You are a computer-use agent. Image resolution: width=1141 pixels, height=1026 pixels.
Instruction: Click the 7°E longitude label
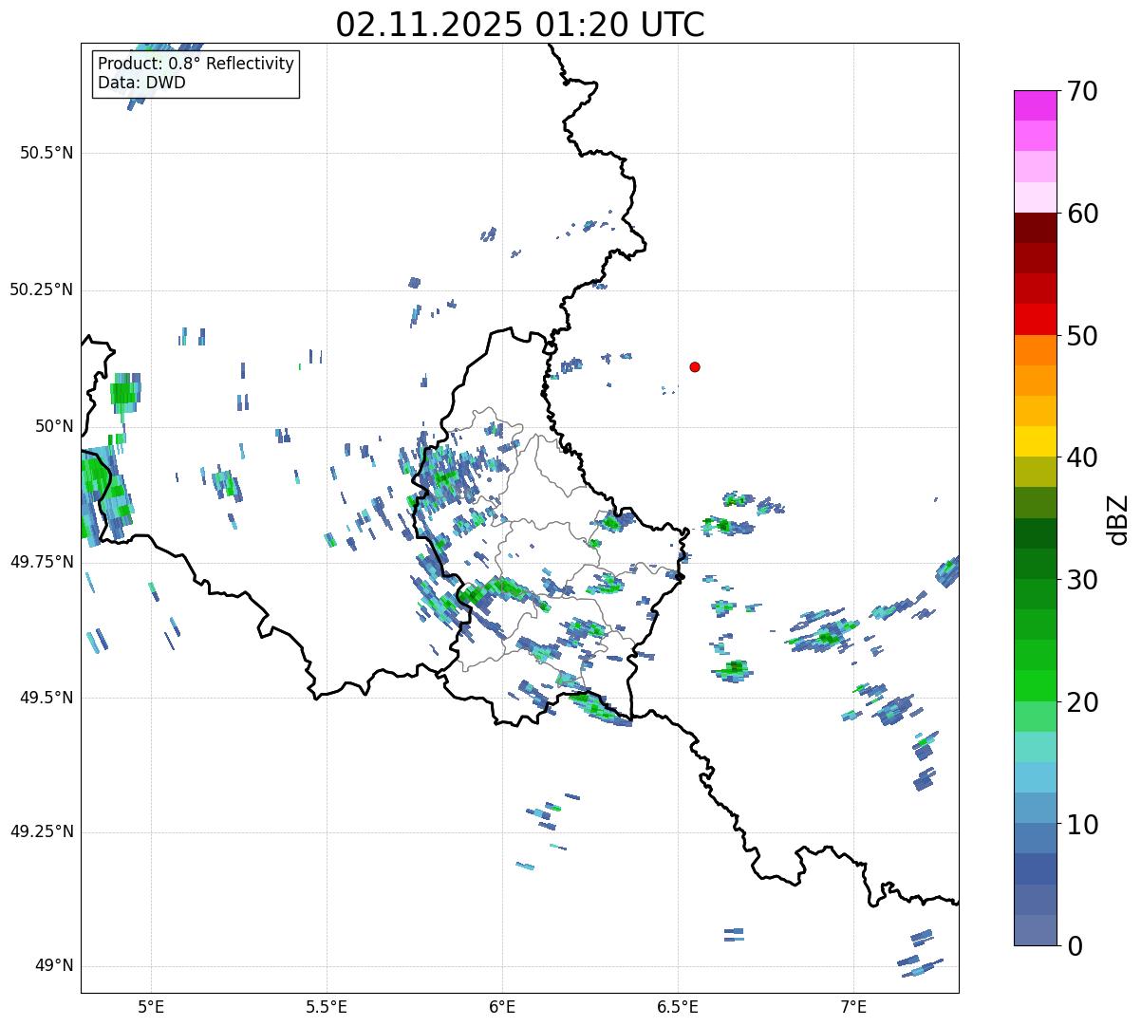click(x=853, y=1006)
